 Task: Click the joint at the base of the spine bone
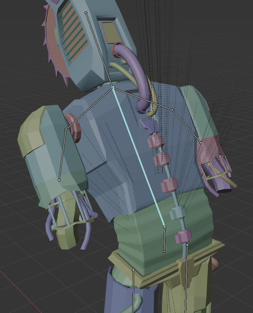[165, 227]
